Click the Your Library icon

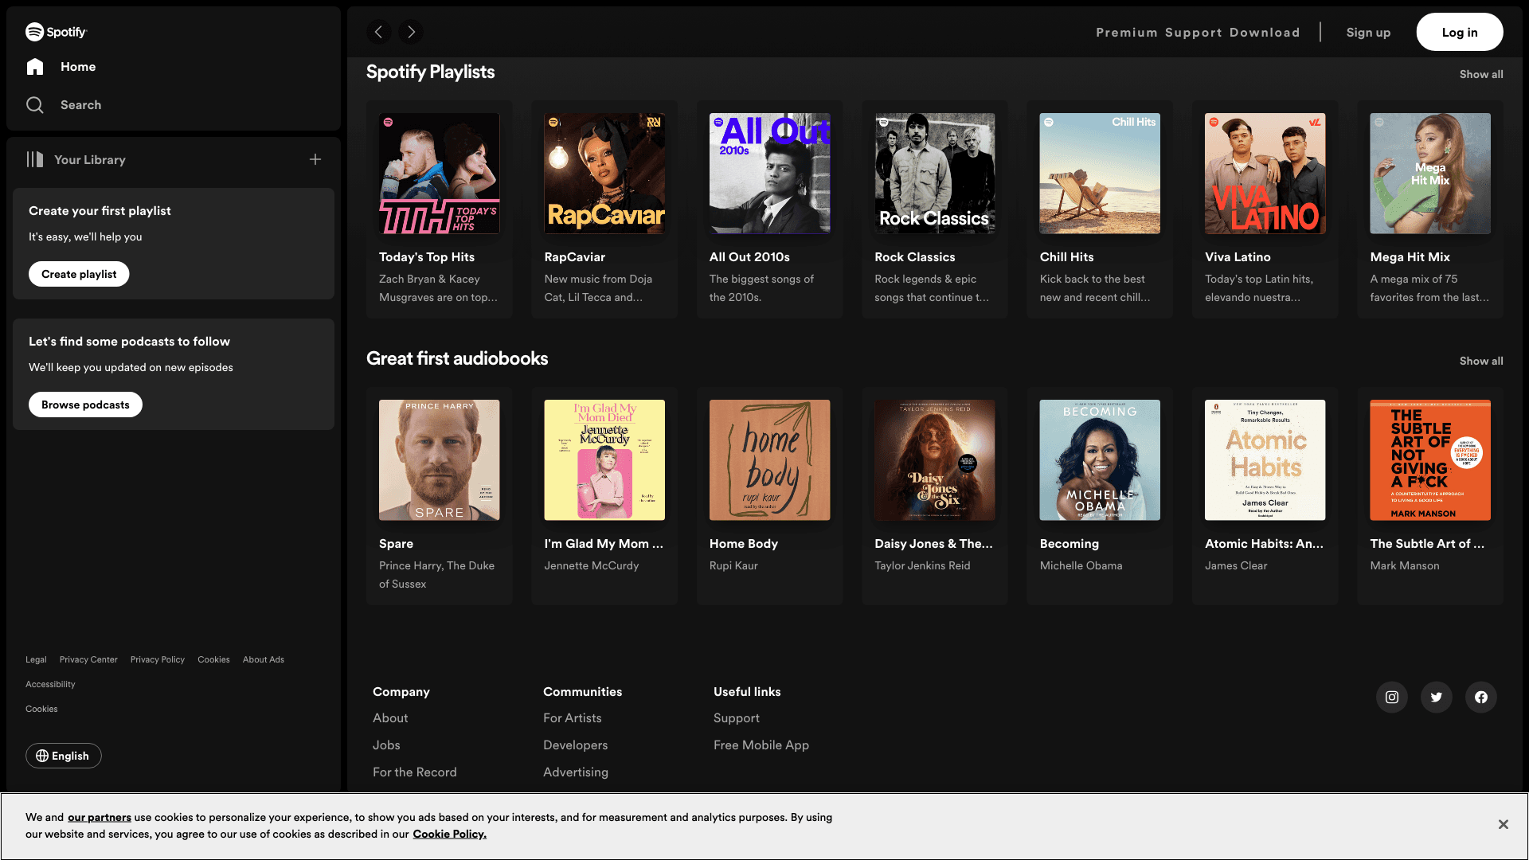34,159
